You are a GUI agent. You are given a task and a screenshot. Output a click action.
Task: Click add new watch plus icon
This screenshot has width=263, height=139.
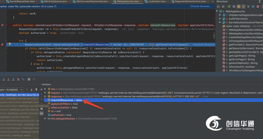pos(41,89)
